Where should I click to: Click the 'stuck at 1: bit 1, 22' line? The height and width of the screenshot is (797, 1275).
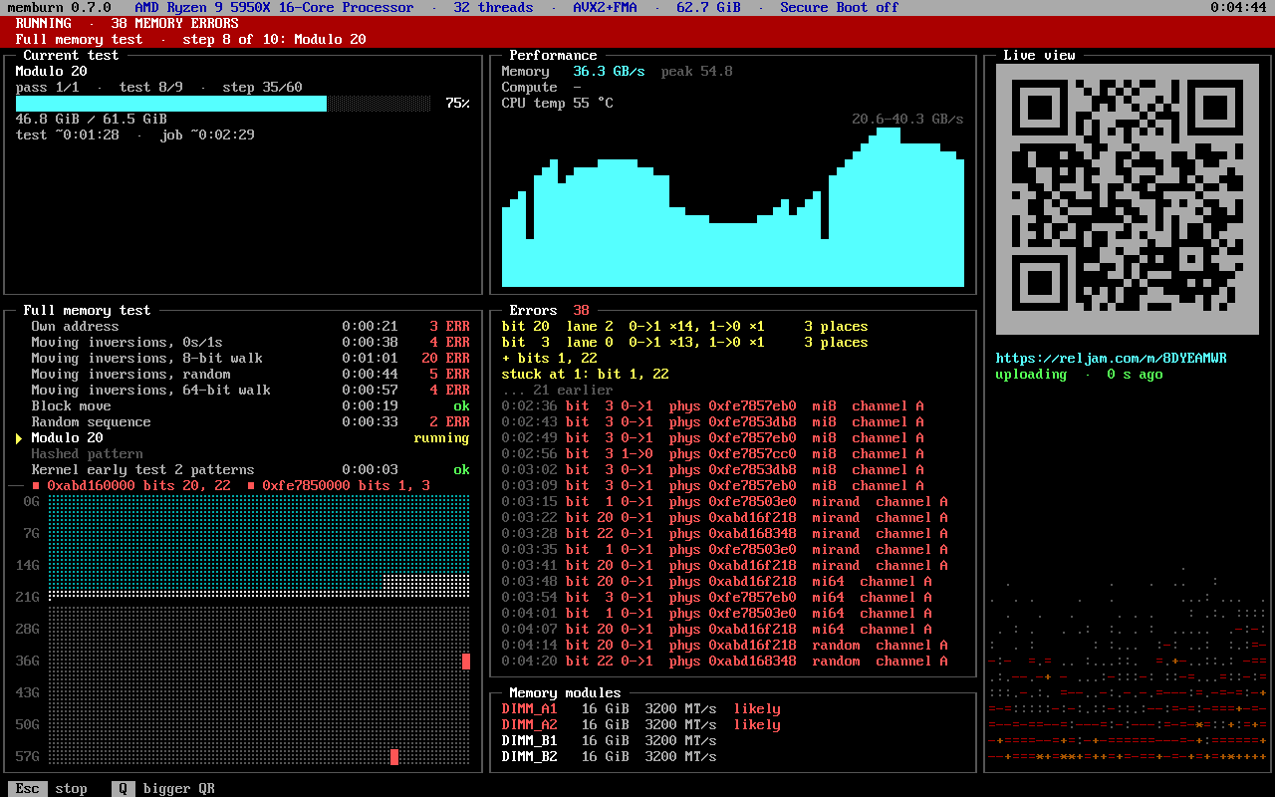tap(586, 375)
